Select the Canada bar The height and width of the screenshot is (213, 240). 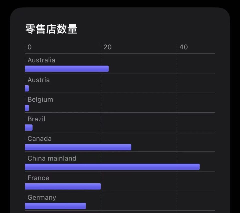pos(78,147)
